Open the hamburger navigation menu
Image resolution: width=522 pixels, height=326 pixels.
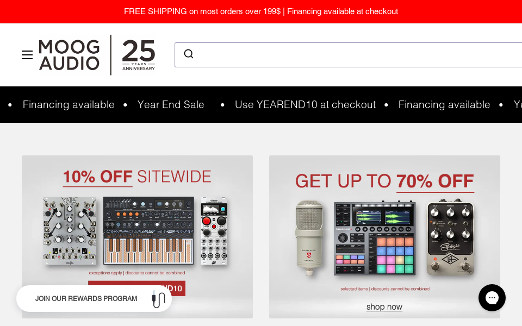tap(27, 55)
